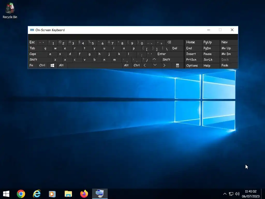Click the Enter key

point(170,54)
